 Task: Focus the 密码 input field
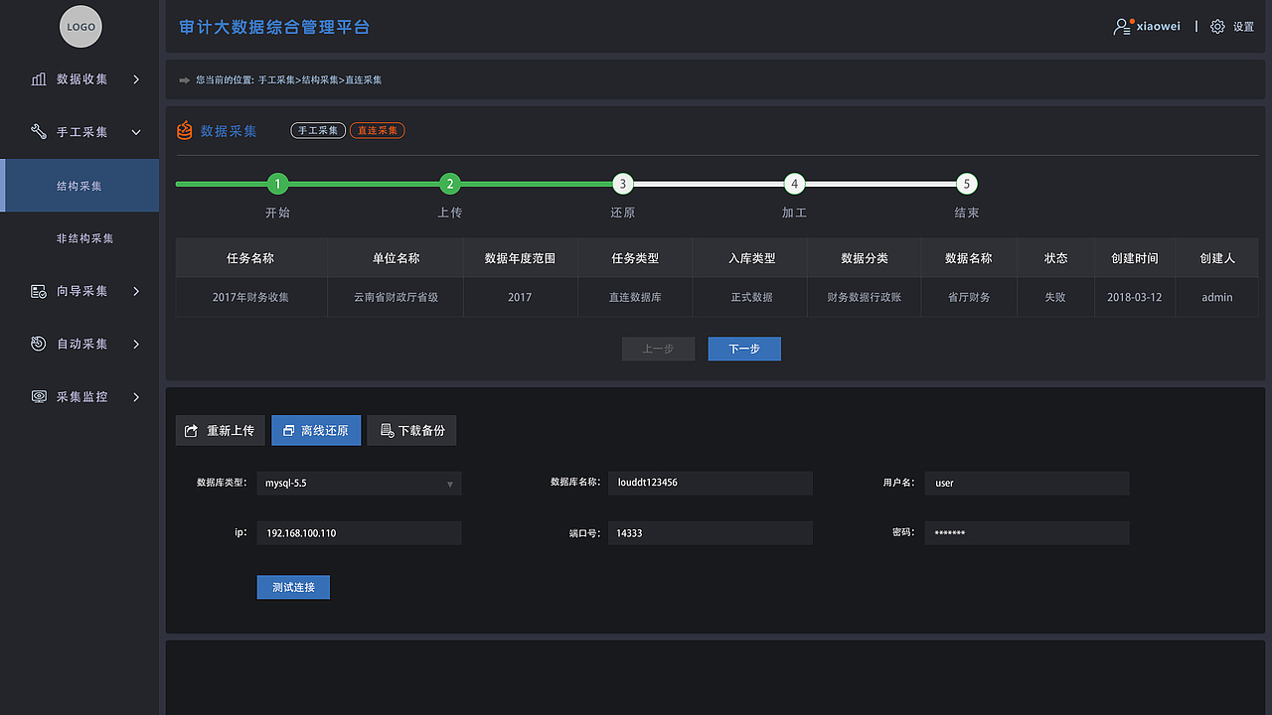pyautogui.click(x=1028, y=533)
